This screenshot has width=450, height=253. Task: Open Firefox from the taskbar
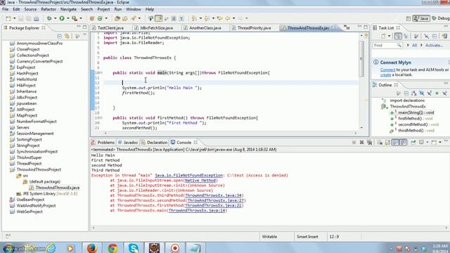(92, 247)
